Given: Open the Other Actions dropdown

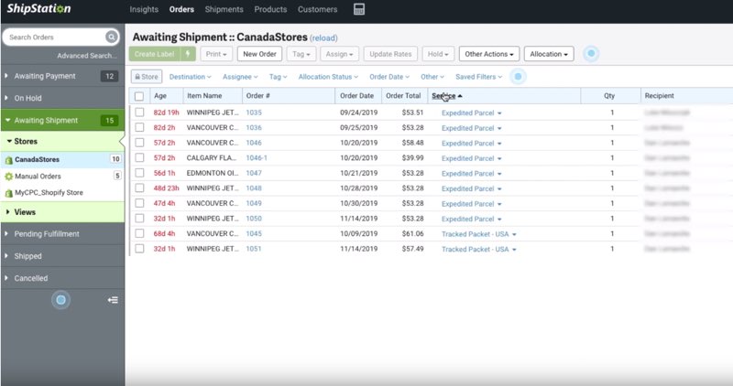Looking at the screenshot, I should (x=489, y=54).
